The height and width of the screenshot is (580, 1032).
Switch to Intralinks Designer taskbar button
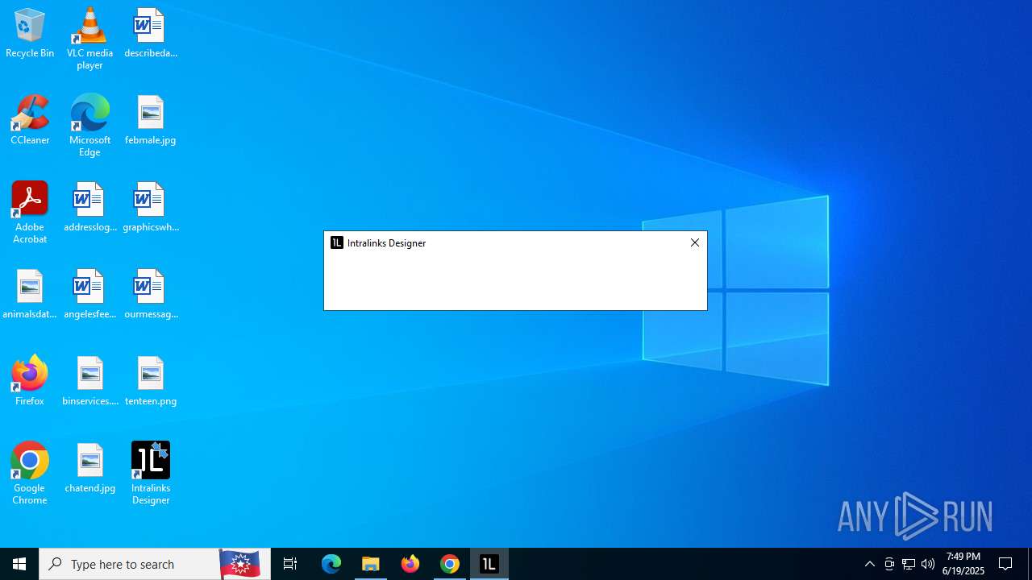tap(489, 564)
